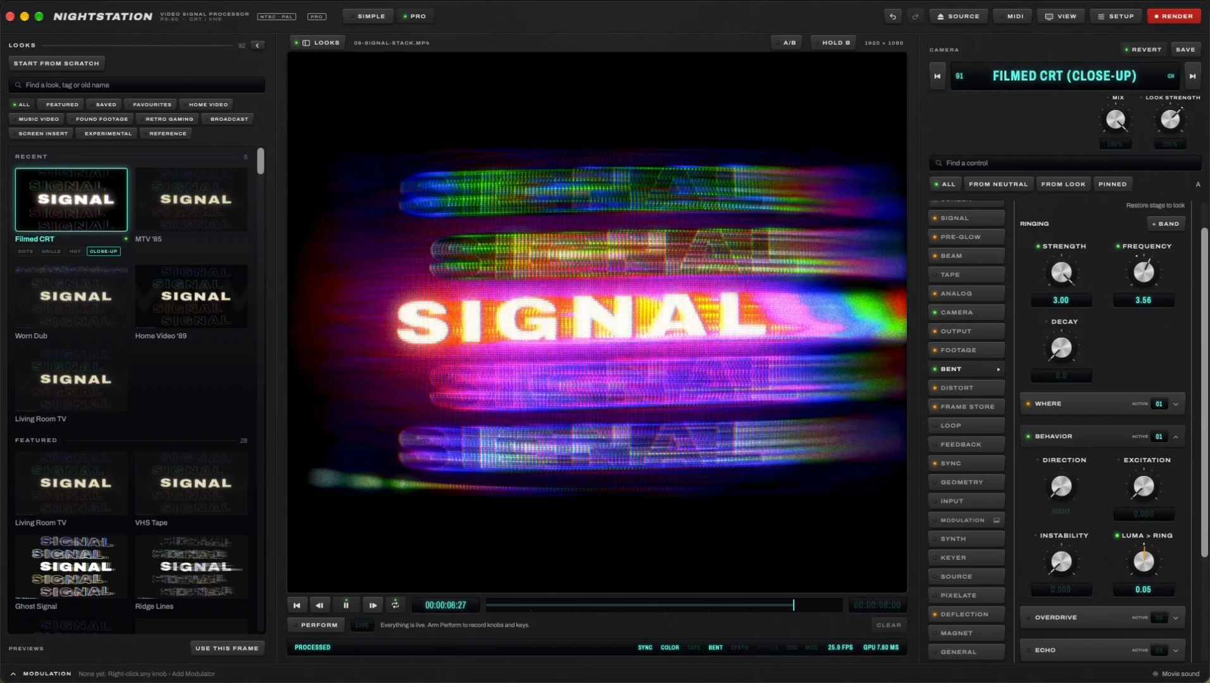
Task: Switch to SIMPLE mode
Action: click(368, 16)
